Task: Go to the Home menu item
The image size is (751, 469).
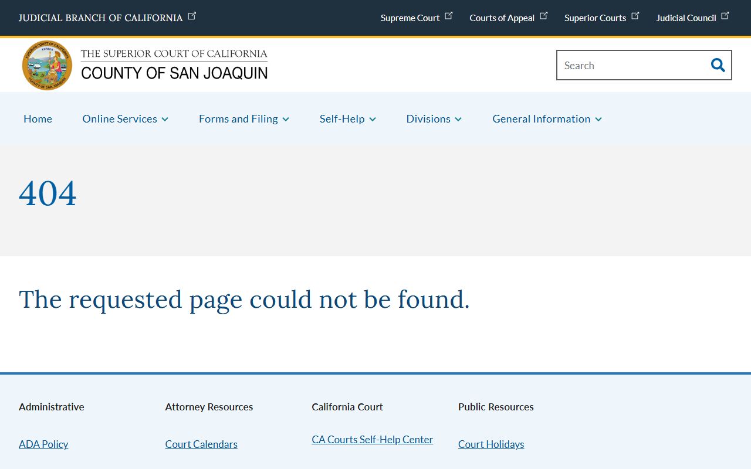Action: 38,118
